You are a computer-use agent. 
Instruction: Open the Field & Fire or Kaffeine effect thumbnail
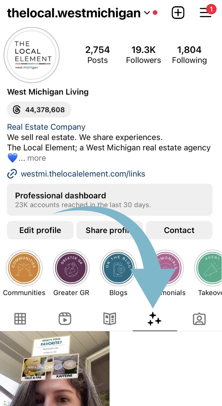[55, 369]
